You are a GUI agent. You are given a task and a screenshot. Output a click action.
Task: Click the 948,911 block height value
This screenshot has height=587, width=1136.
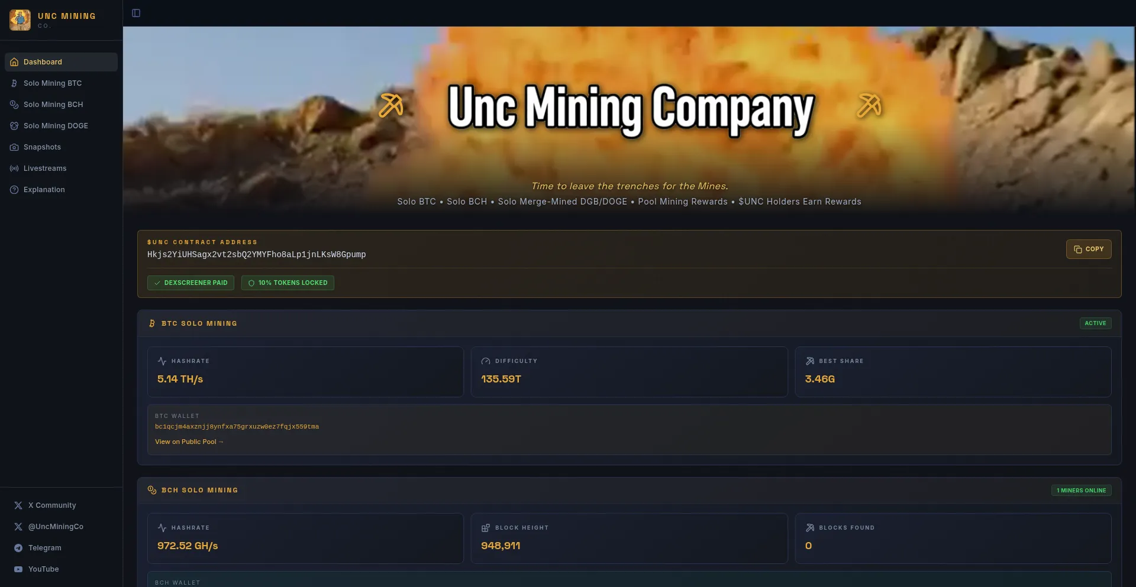tap(501, 546)
